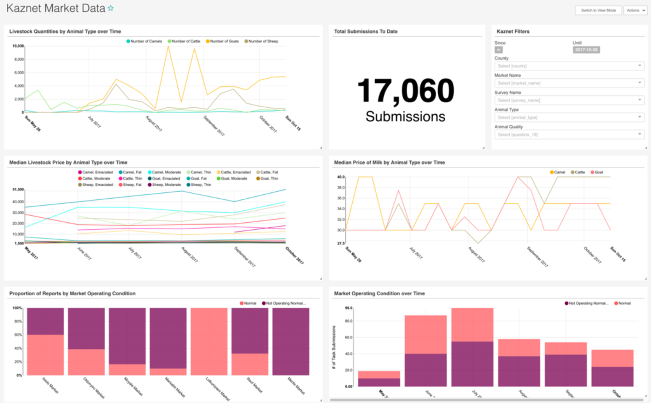Viewport: 651px width, 403px height.
Task: Toggle Normal legend in Condition over Time chart
Action: [x=622, y=303]
